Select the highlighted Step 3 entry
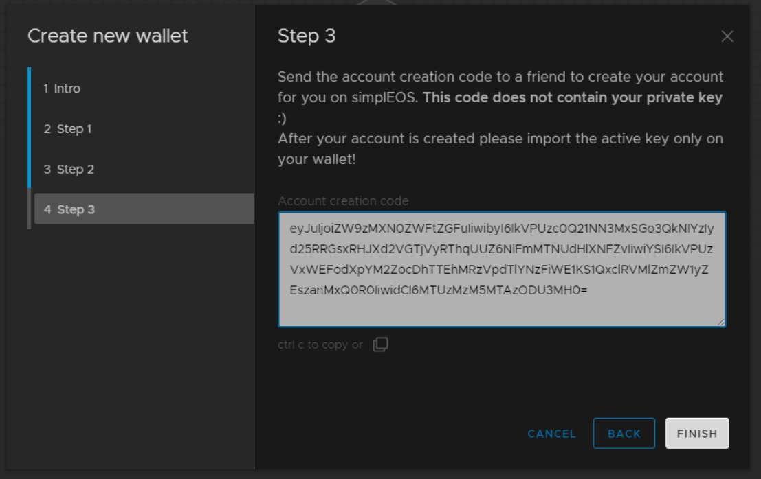761x479 pixels. click(144, 209)
